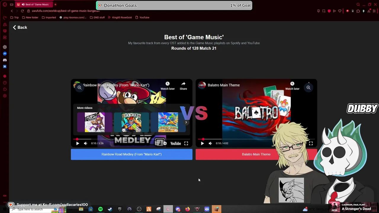Vote for Balatro Main Theme red button

click(x=256, y=154)
